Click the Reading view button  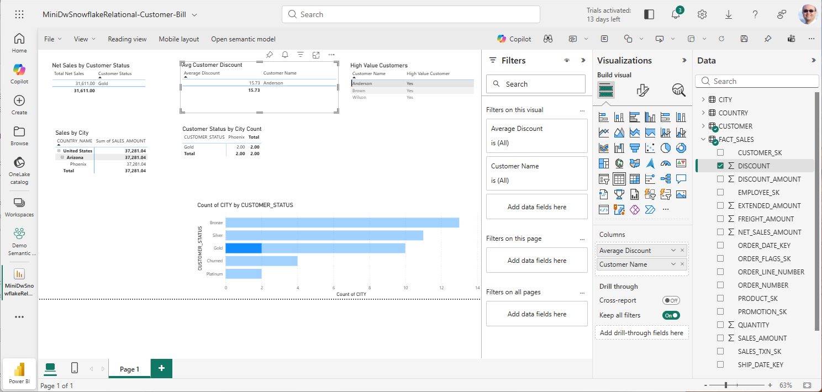(x=127, y=39)
